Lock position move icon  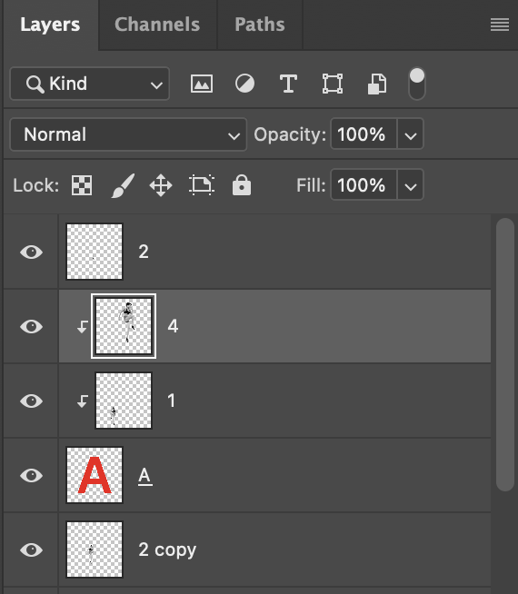(x=161, y=185)
